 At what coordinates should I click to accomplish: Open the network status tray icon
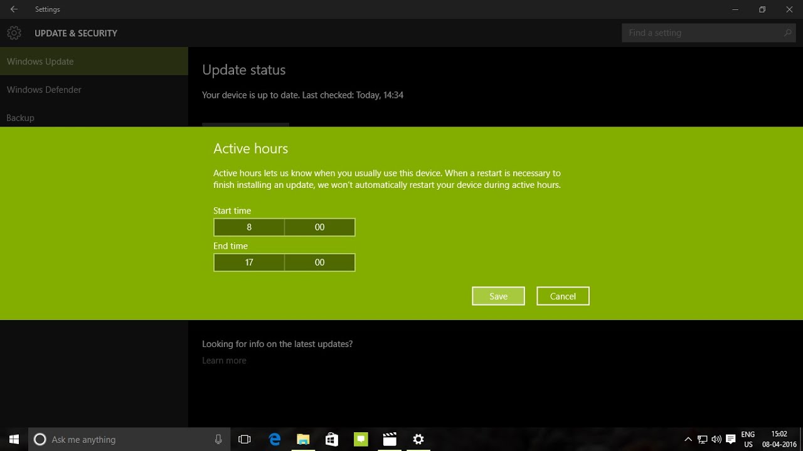coord(703,439)
